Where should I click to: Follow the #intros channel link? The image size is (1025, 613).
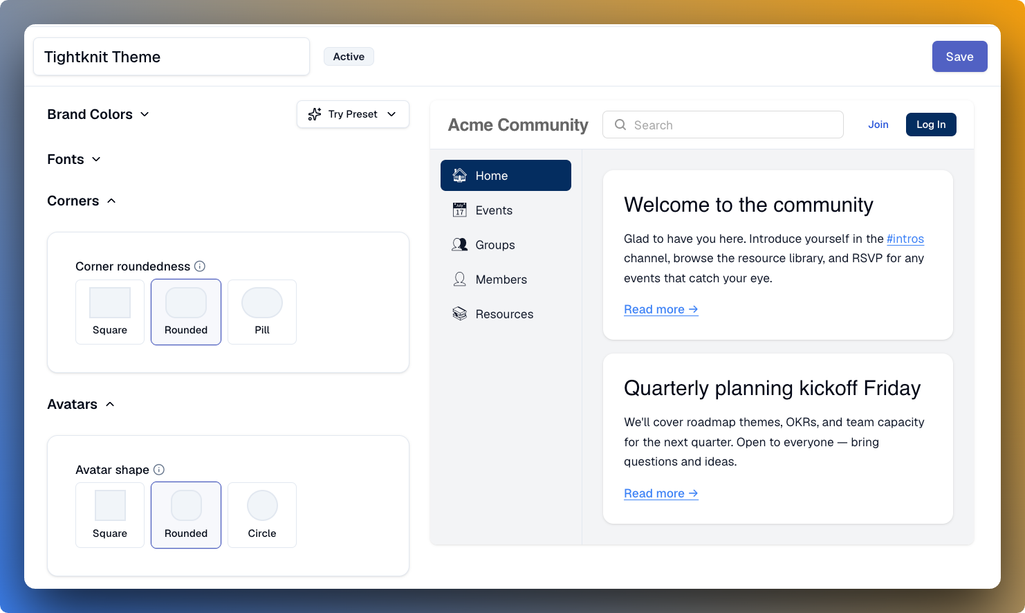[905, 239]
